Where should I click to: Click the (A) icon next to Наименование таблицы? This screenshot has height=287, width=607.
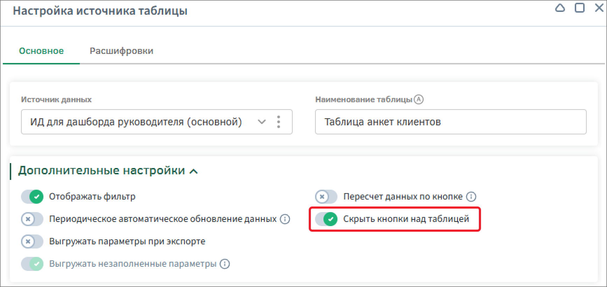point(419,99)
